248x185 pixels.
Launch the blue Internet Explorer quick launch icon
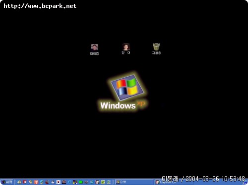click(x=69, y=182)
